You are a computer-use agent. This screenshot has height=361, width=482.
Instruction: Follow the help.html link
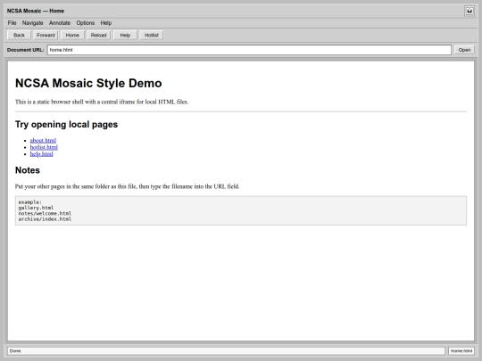(x=41, y=154)
